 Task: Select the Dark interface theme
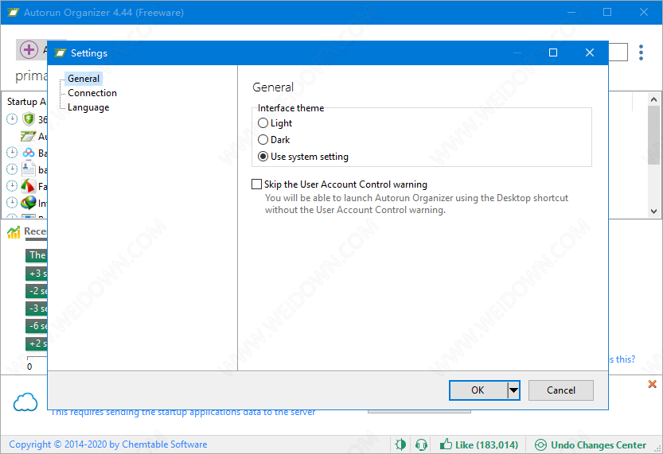(x=274, y=140)
